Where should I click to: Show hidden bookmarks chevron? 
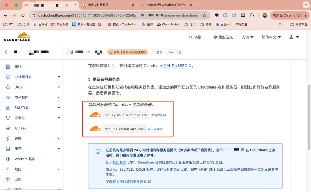[280, 25]
